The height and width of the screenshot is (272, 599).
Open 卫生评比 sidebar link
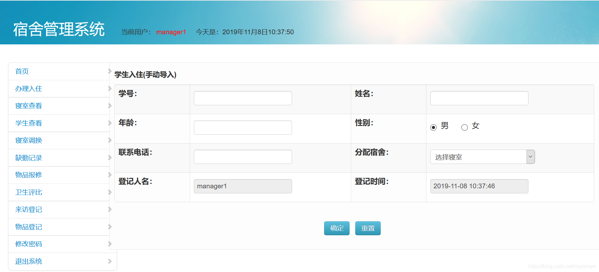coord(29,192)
